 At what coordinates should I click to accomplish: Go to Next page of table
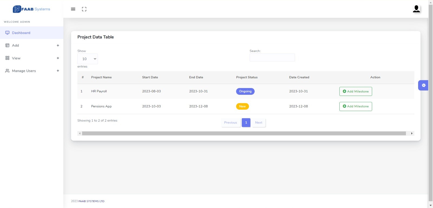(258, 123)
